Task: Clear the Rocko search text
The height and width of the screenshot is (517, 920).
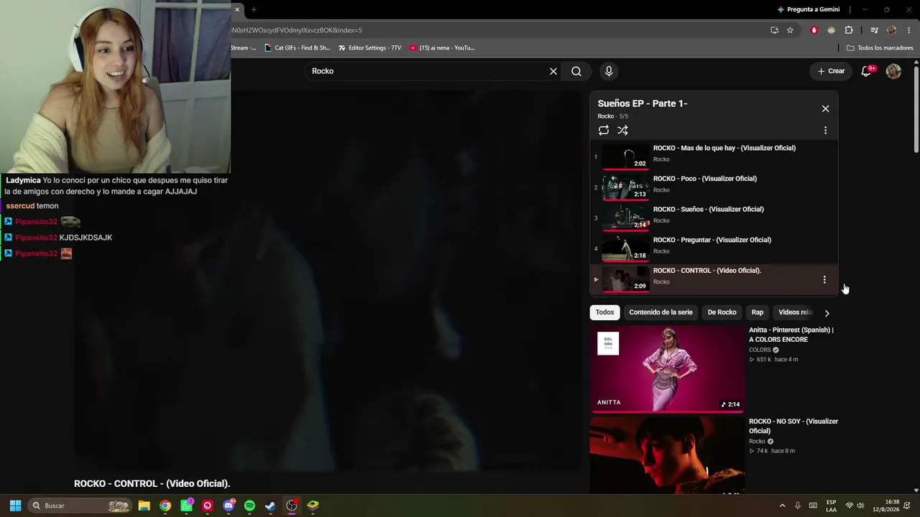Action: [553, 71]
